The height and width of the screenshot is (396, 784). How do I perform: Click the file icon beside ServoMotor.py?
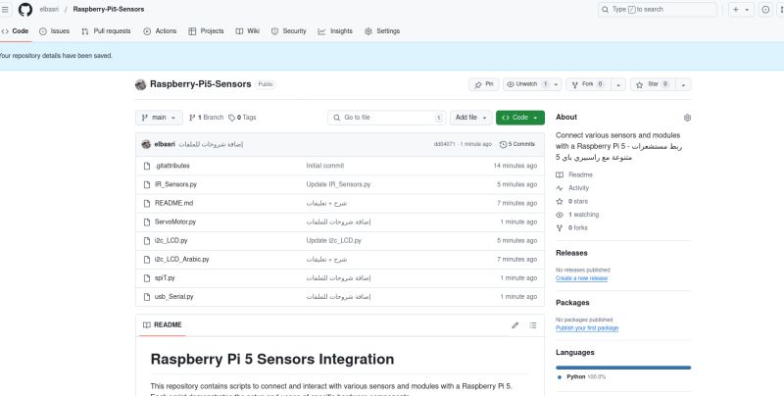point(147,222)
